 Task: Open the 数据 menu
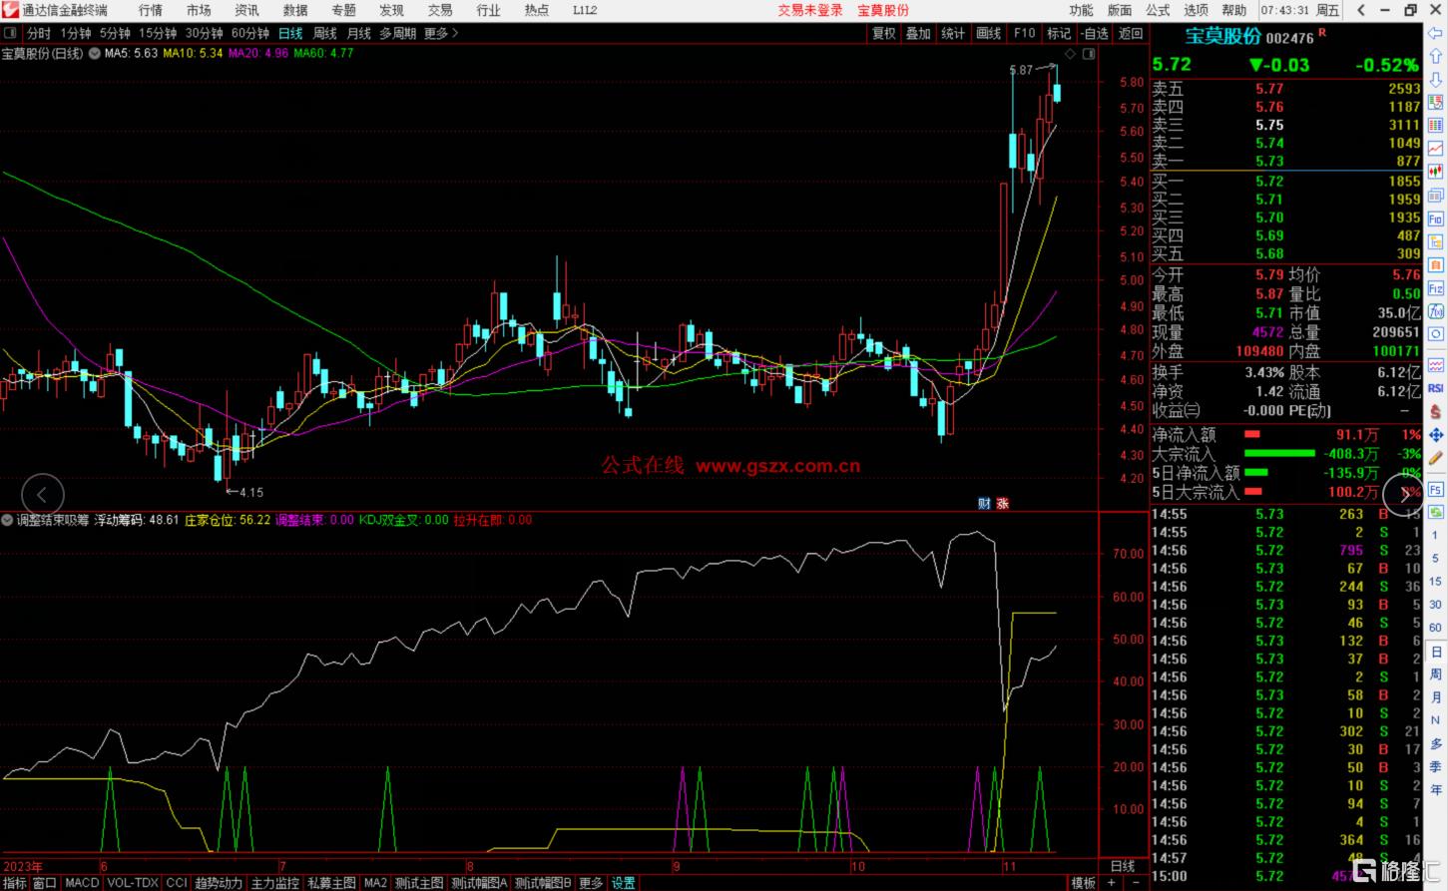click(x=294, y=10)
